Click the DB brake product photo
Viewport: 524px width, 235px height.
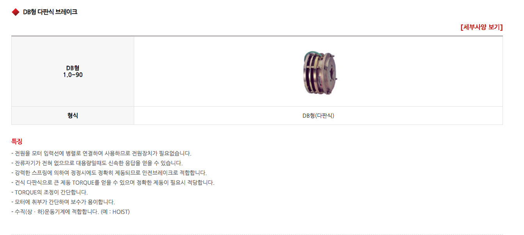pos(318,72)
